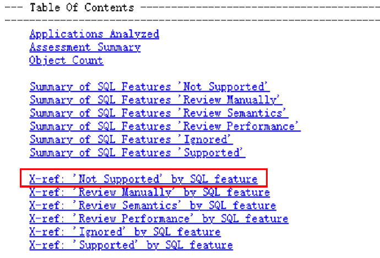
Task: View the Summary of SQL Features 'Ignored'
Action: tap(131, 140)
